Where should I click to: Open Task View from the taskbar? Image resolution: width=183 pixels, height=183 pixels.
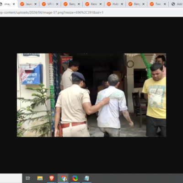(28, 178)
